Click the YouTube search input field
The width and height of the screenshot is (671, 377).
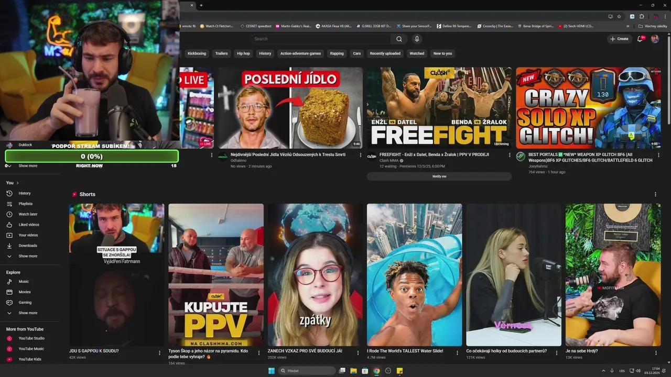click(x=320, y=39)
